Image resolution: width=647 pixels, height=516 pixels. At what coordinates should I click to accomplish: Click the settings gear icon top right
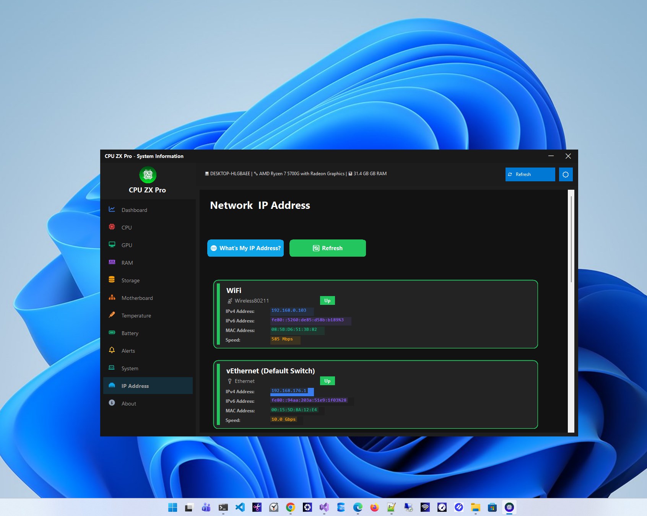tap(566, 174)
